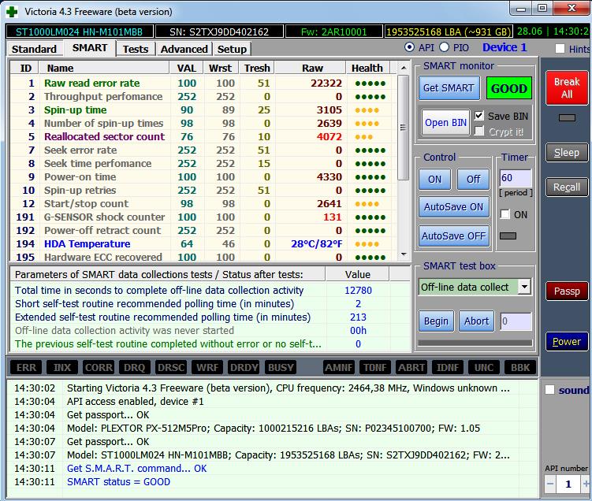Click the timer period input field

[x=516, y=178]
